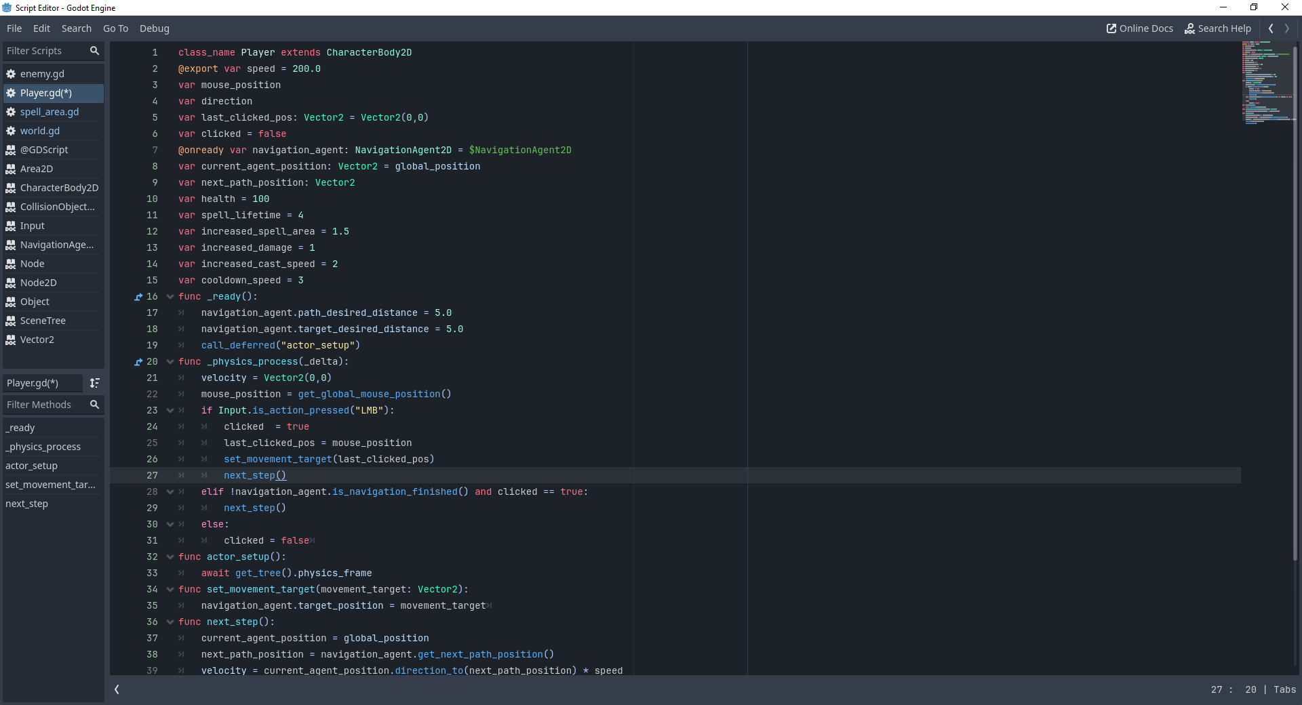Open Node documentation entry

click(53, 264)
